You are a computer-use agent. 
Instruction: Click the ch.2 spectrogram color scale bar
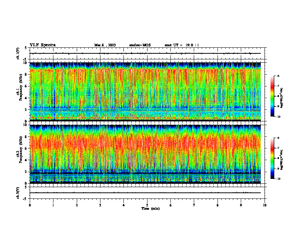(x=272, y=158)
